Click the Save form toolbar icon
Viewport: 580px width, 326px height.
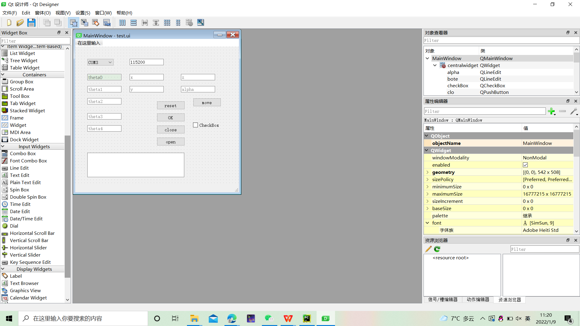(x=31, y=23)
